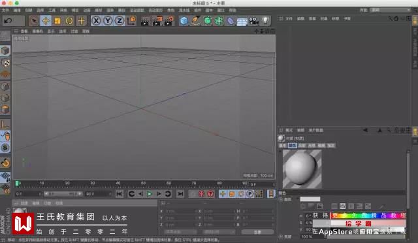
Task: Select the Rotate tool
Action: coord(69,20)
